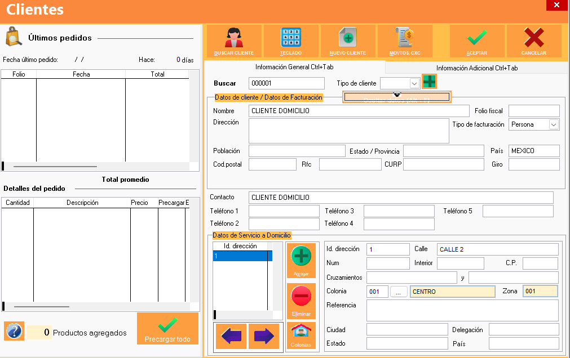Add client type with green plus icon
The height and width of the screenshot is (358, 570).
tap(429, 82)
